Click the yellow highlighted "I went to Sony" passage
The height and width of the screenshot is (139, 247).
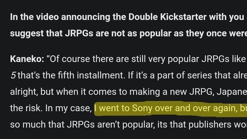(x=170, y=109)
